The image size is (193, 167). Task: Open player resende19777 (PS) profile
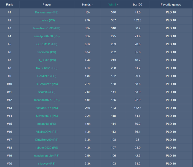coord(47,100)
